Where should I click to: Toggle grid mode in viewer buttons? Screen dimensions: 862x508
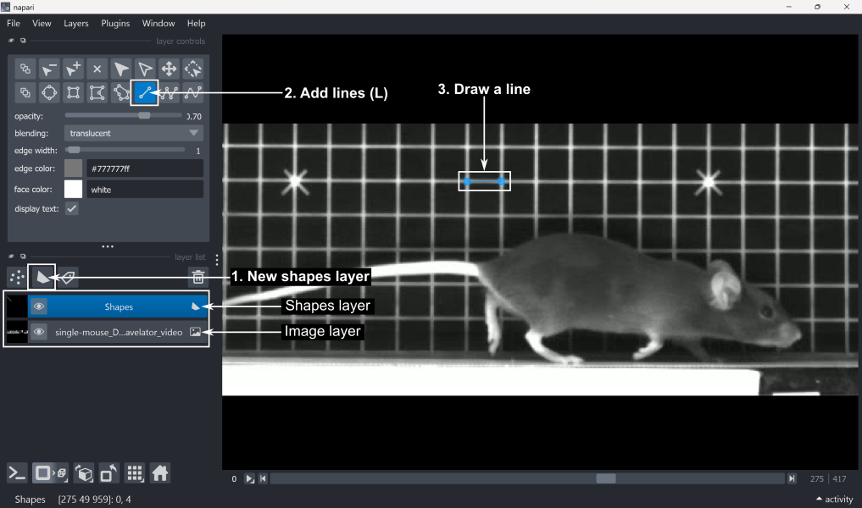point(134,472)
